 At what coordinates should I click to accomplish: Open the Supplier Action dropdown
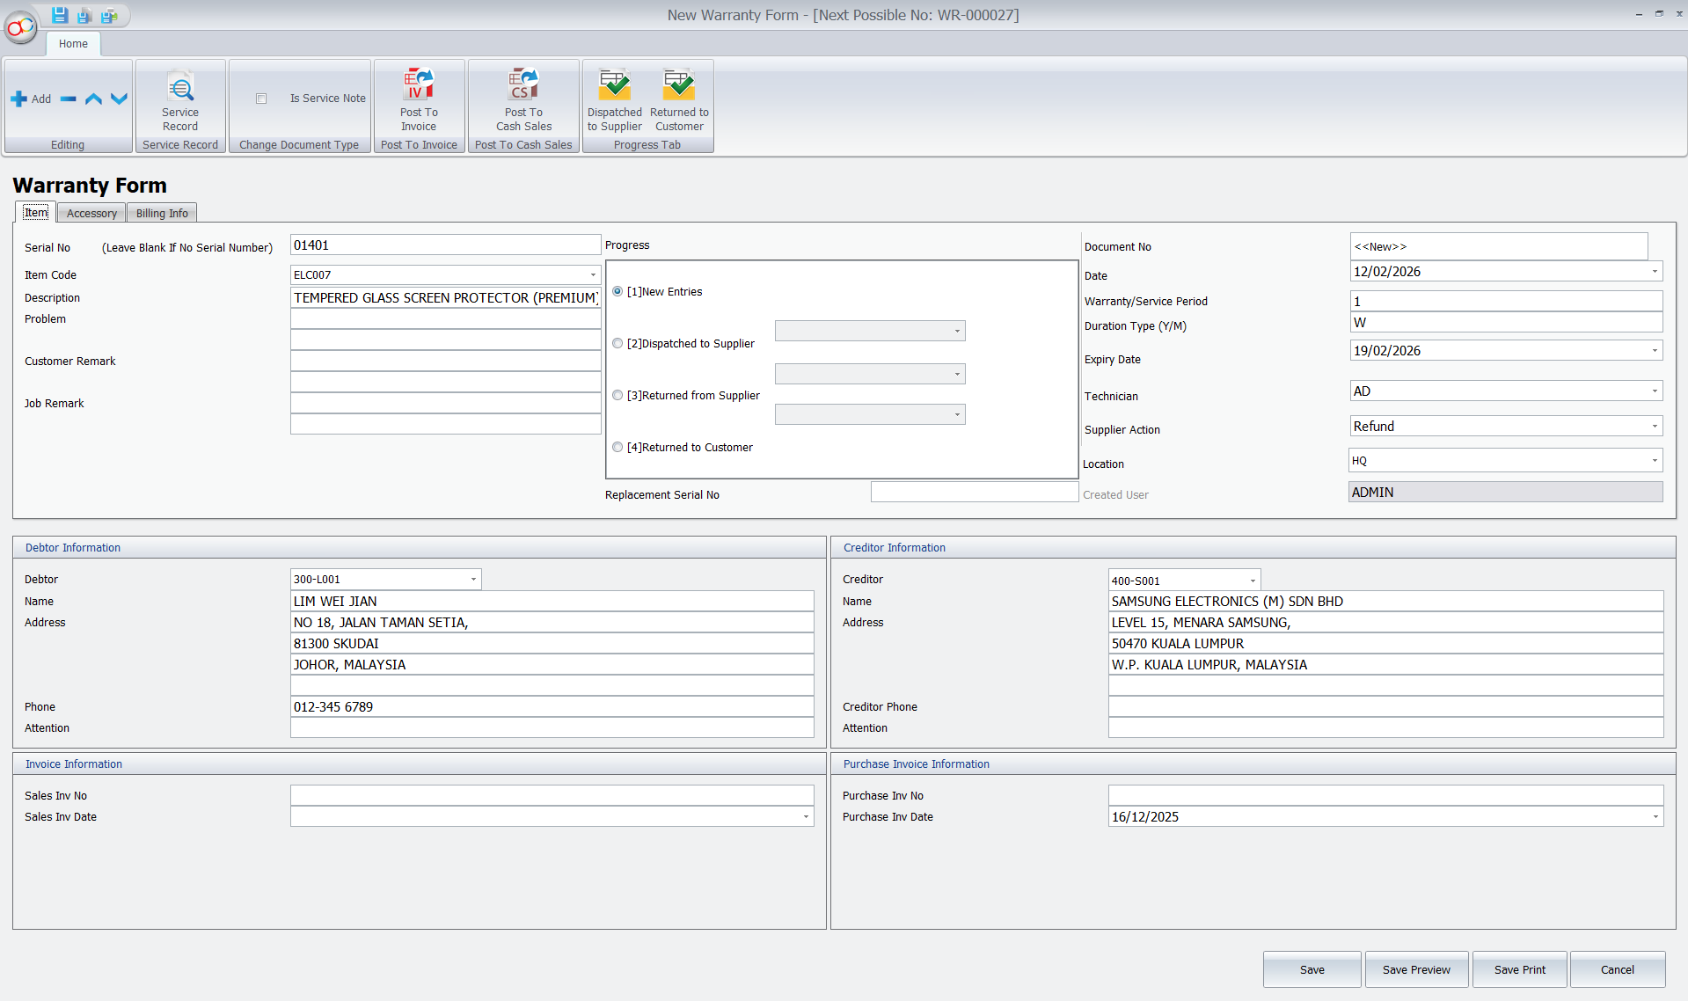point(1654,427)
